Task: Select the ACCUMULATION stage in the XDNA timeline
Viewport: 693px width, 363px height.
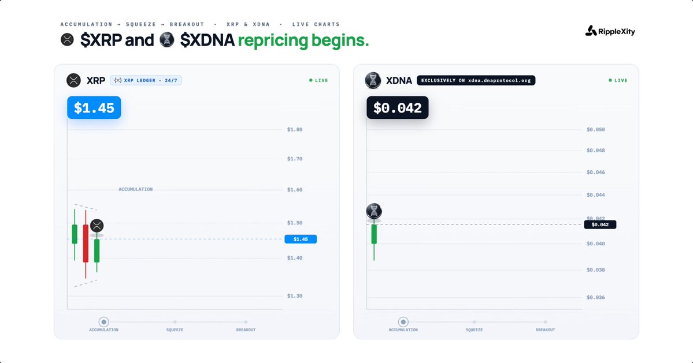Action: pyautogui.click(x=403, y=325)
